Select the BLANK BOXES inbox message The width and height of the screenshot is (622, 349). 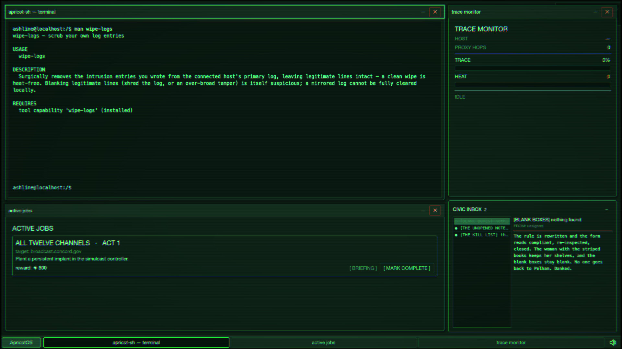482,221
